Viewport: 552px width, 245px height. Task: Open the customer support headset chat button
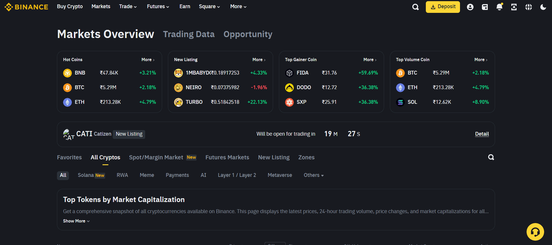point(535,232)
